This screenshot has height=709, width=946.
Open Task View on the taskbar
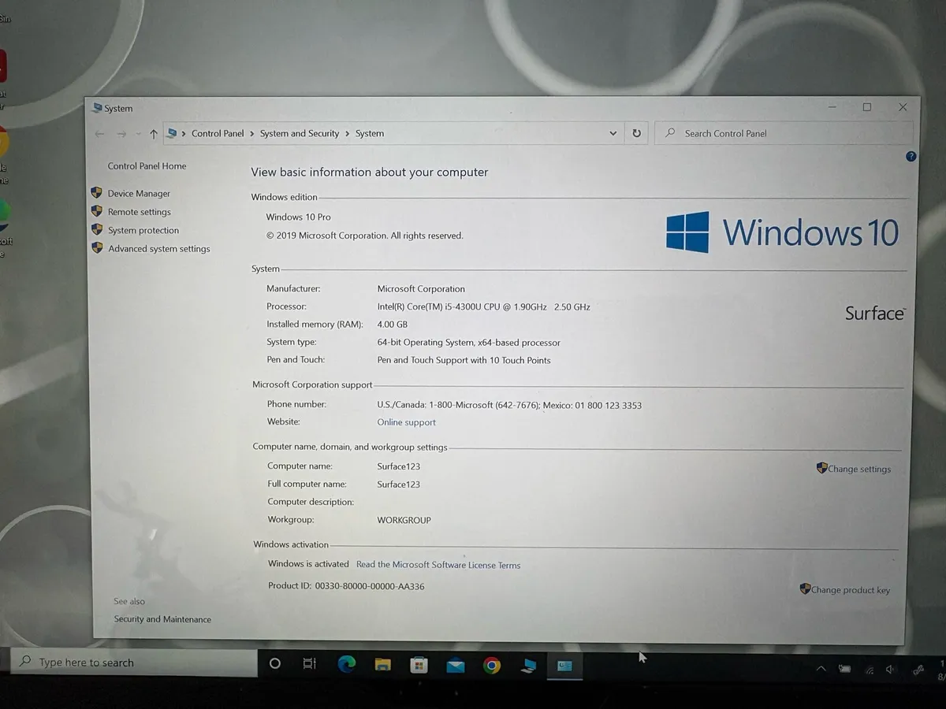[310, 664]
